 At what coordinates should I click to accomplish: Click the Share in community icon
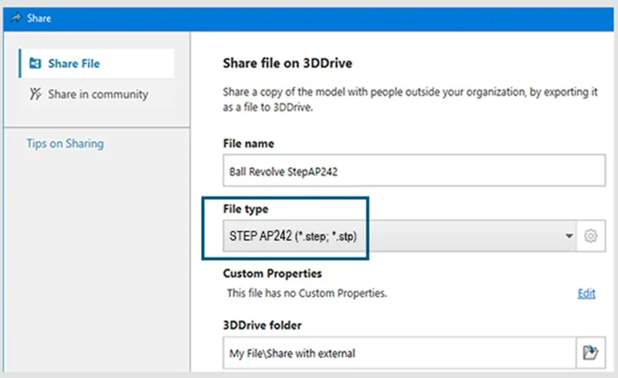[34, 94]
